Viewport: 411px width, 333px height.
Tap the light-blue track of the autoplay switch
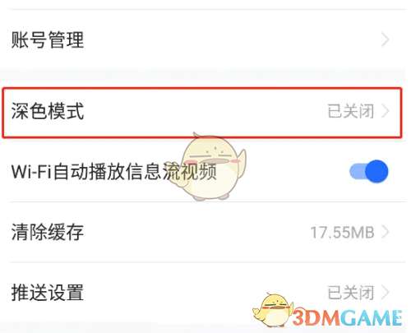tap(357, 171)
